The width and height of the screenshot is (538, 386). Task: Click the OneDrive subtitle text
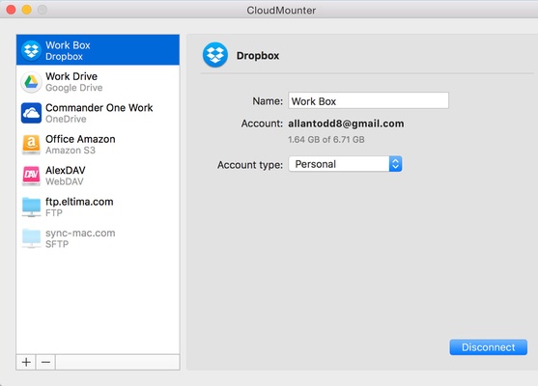(66, 119)
